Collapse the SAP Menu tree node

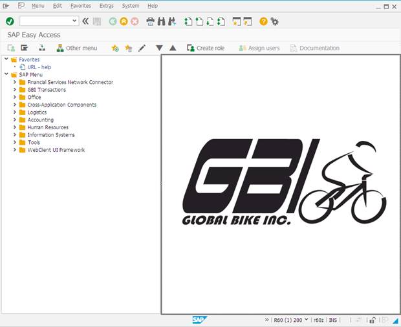6,74
